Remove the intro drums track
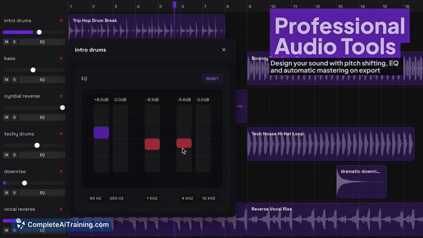The width and height of the screenshot is (423, 238). pyautogui.click(x=61, y=21)
